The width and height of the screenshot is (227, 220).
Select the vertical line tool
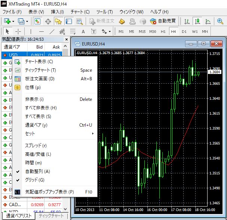[x=31, y=31]
